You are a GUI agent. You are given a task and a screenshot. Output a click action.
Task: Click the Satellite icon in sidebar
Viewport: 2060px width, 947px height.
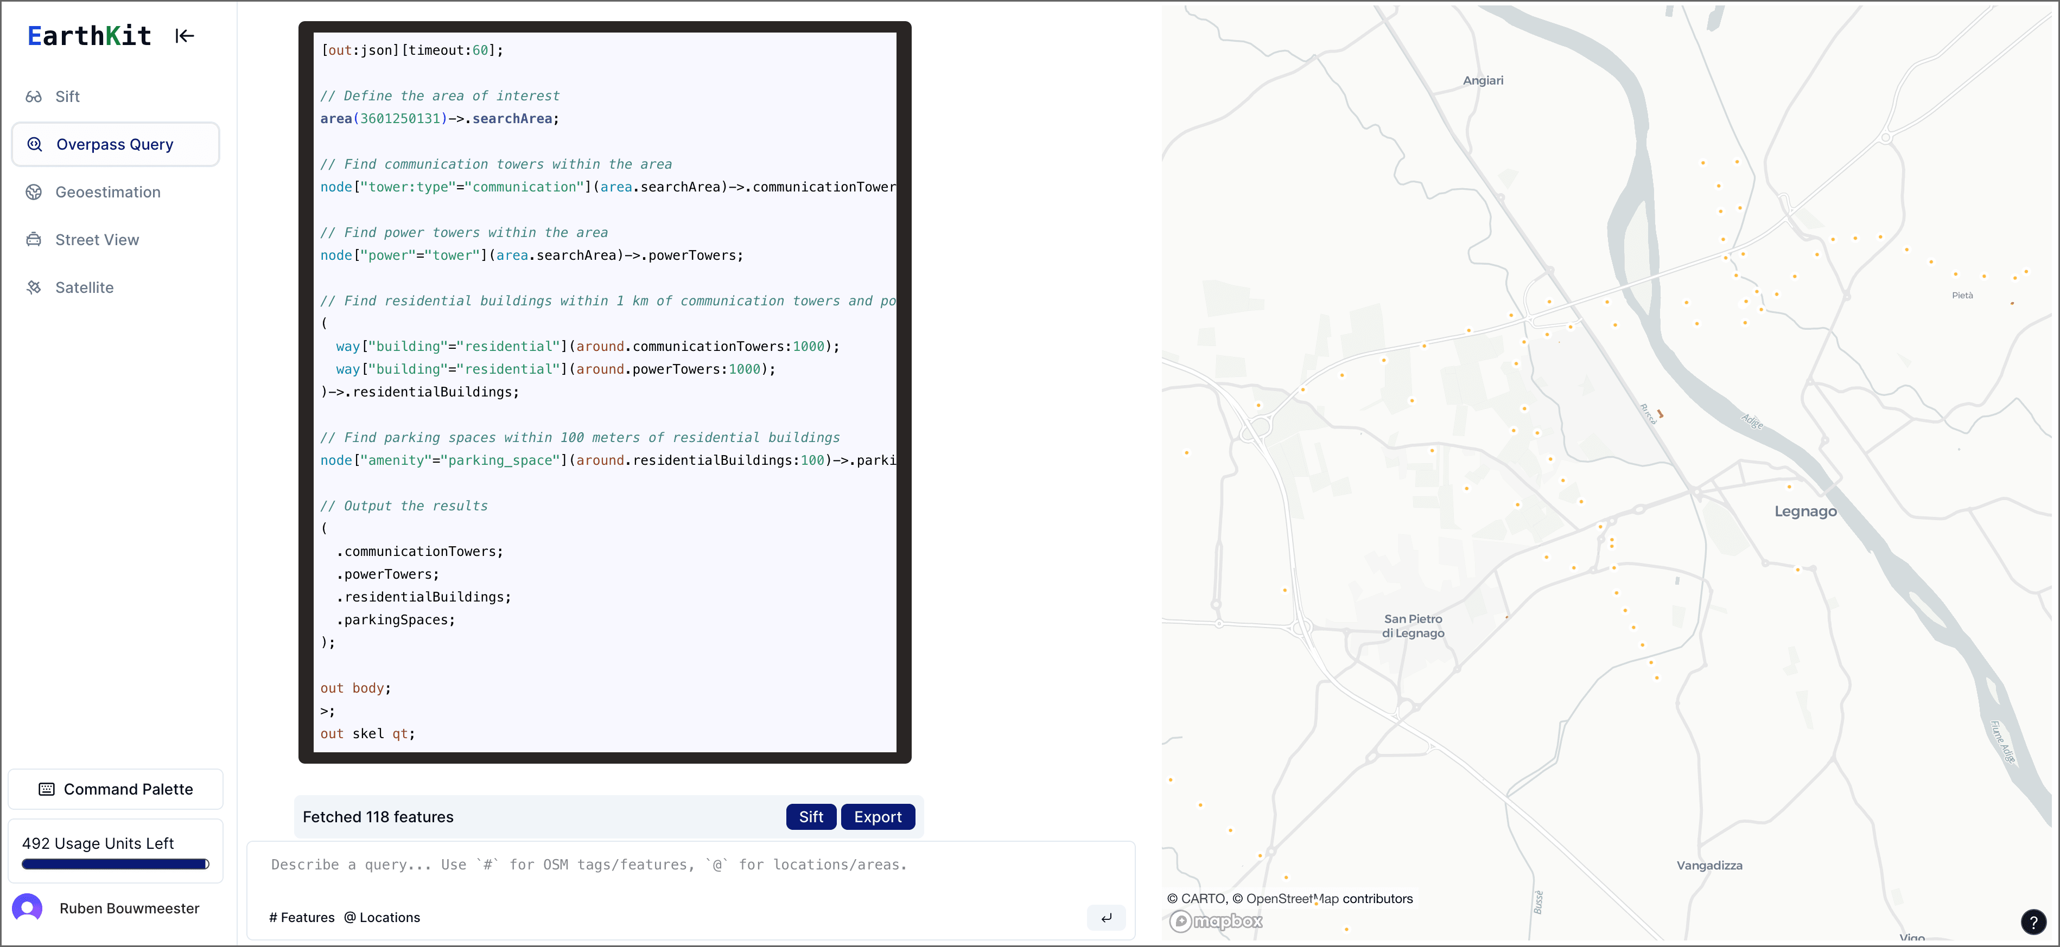34,287
